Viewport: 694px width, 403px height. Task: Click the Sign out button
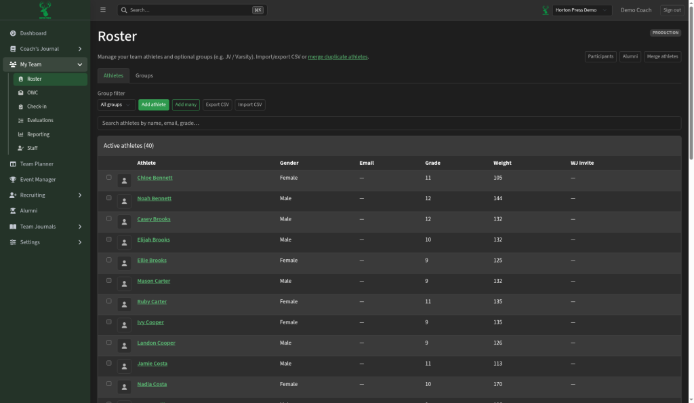(x=672, y=10)
